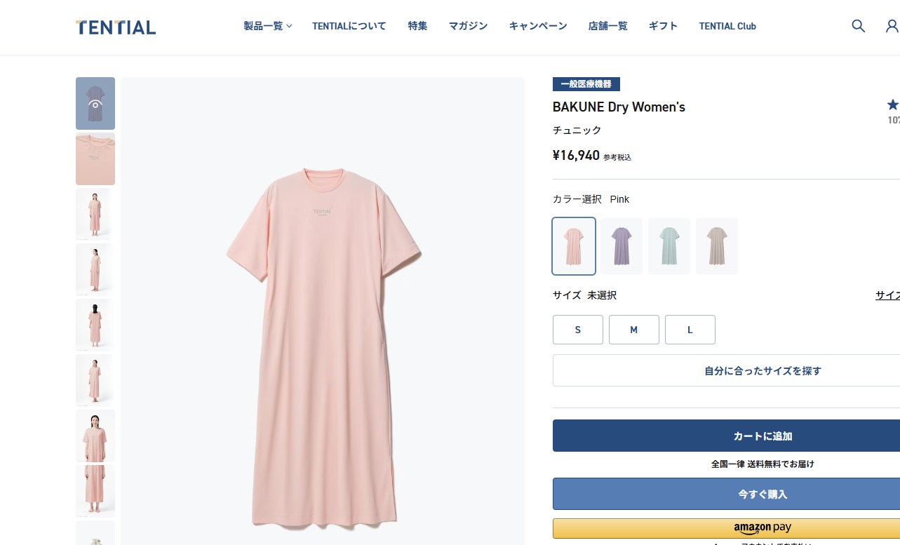Choose the beige color swatch

(717, 246)
